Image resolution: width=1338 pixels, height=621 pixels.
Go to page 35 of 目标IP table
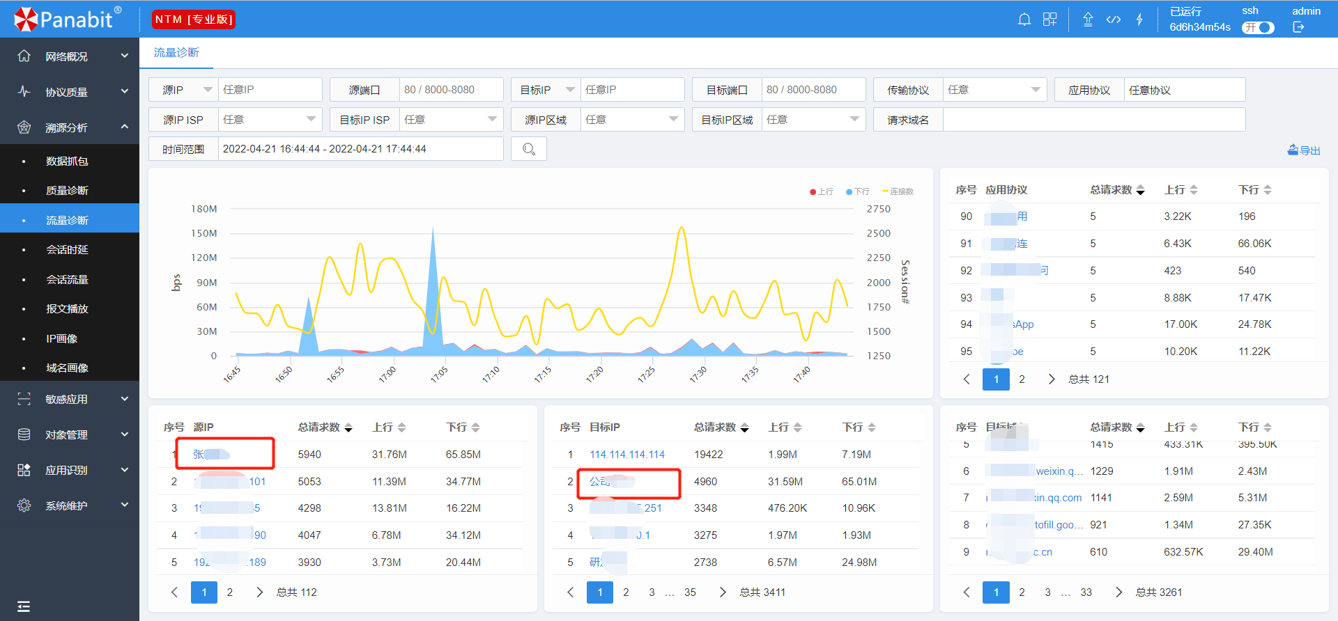(690, 592)
